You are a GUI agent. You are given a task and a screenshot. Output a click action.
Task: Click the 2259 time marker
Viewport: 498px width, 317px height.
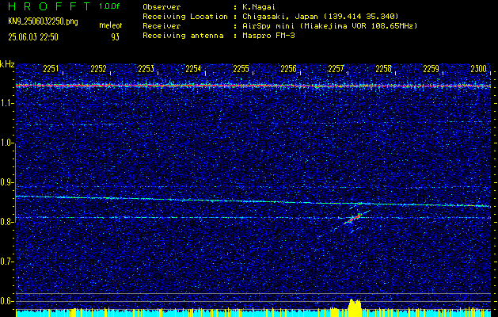point(431,69)
